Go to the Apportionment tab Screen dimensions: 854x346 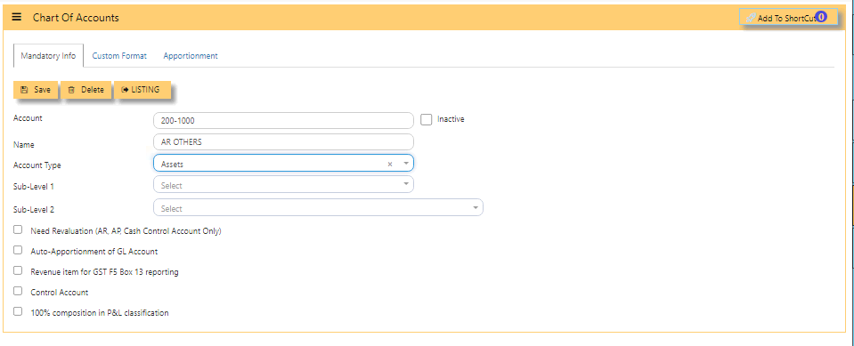point(191,55)
